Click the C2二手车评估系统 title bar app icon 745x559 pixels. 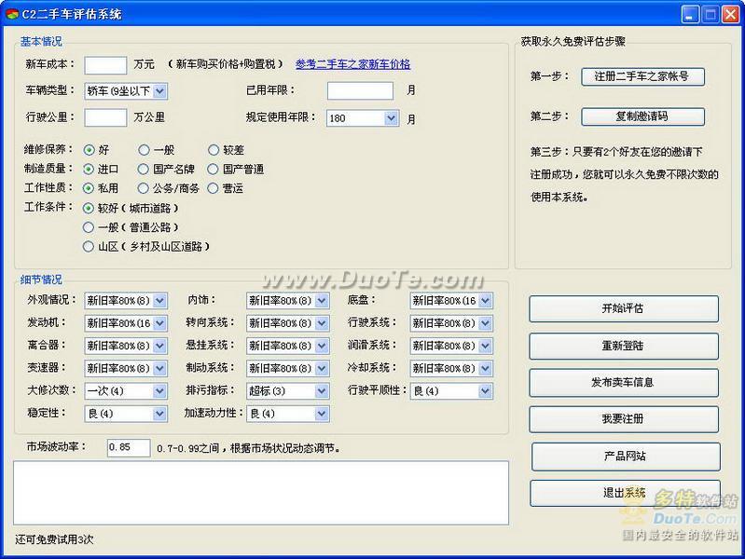(x=12, y=14)
